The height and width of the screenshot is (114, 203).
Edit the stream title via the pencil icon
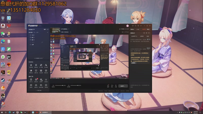pos(69,29)
